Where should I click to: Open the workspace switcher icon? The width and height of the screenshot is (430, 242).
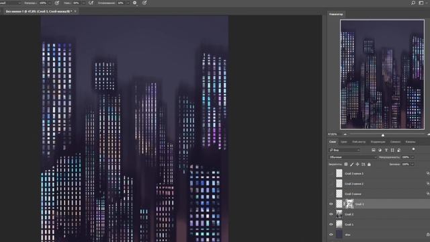coord(421,3)
